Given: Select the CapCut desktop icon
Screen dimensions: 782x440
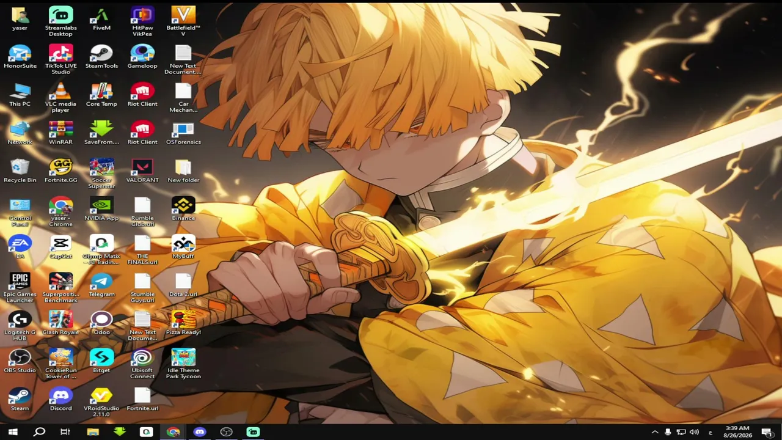Looking at the screenshot, I should tap(60, 246).
